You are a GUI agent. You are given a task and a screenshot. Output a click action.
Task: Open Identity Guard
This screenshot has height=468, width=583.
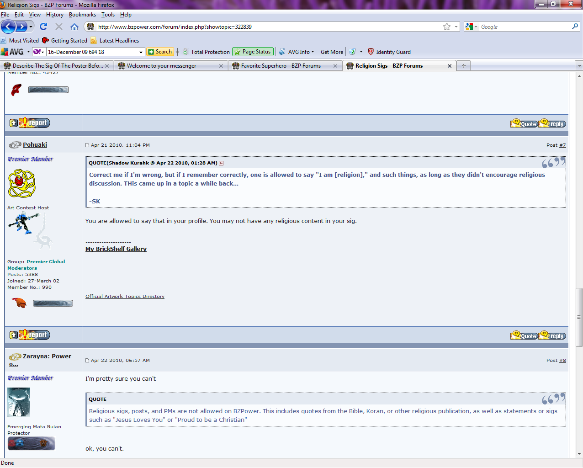click(389, 52)
